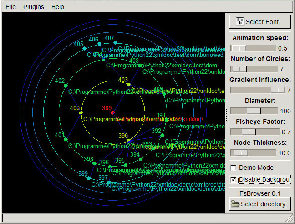
Task: Select the green node 402
Action: (x=66, y=86)
